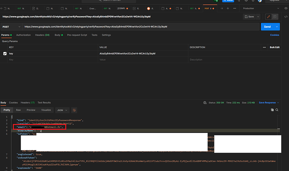Click the blue Send button
Image resolution: width=289 pixels, height=171 pixels.
point(268,27)
